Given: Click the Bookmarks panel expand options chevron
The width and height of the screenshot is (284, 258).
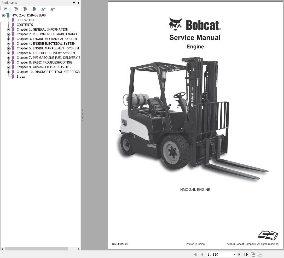Looking at the screenshot, I should coord(74,3).
